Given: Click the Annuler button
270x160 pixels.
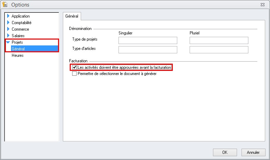Looking at the screenshot, I should coord(253,152).
